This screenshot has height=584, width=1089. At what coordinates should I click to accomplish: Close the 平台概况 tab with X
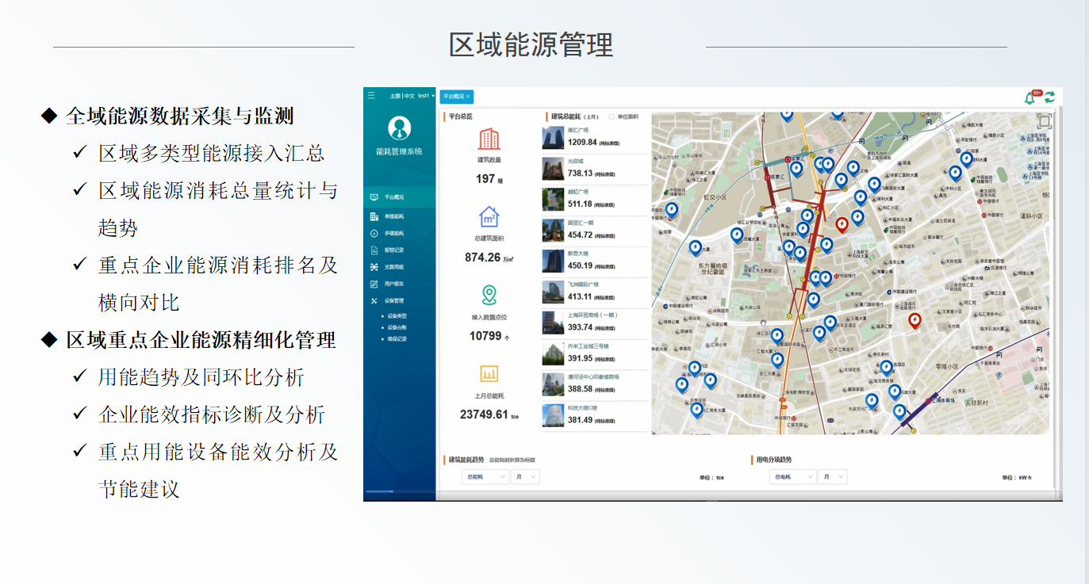pyautogui.click(x=468, y=96)
